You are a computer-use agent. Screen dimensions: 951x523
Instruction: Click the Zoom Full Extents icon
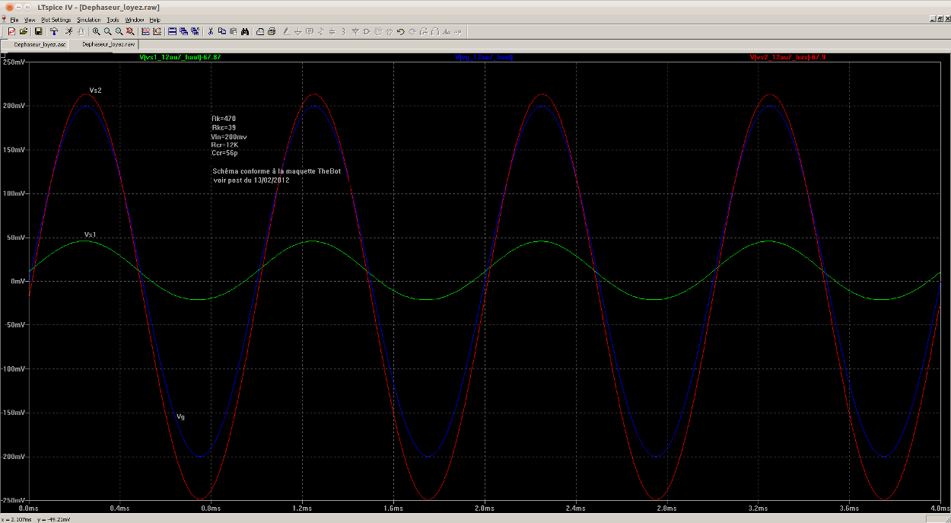(x=130, y=31)
